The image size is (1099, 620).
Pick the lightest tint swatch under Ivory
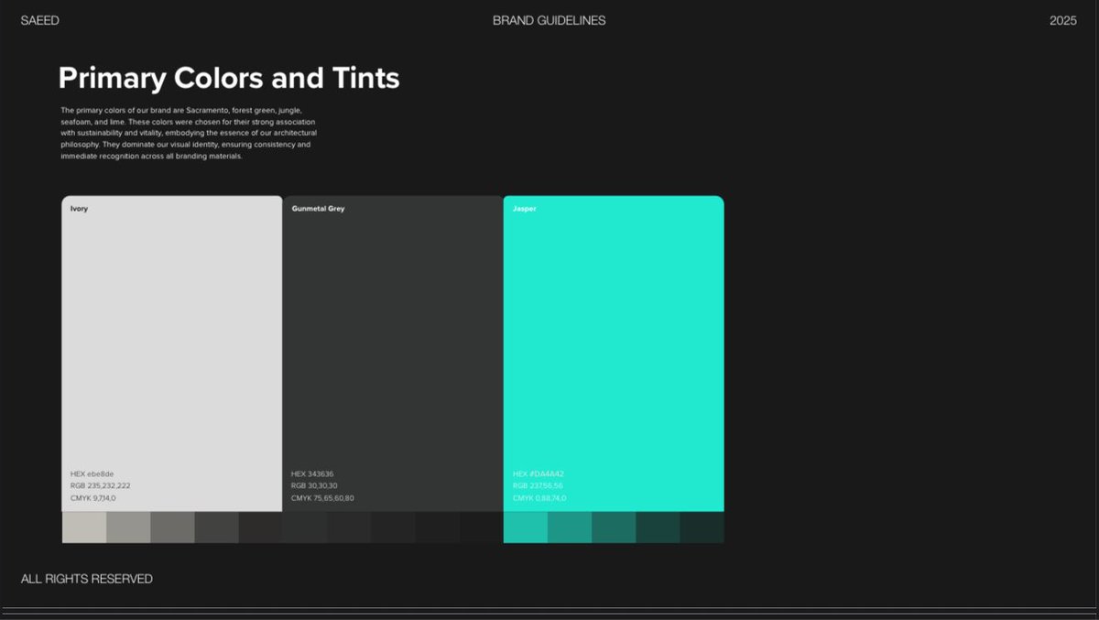point(84,528)
